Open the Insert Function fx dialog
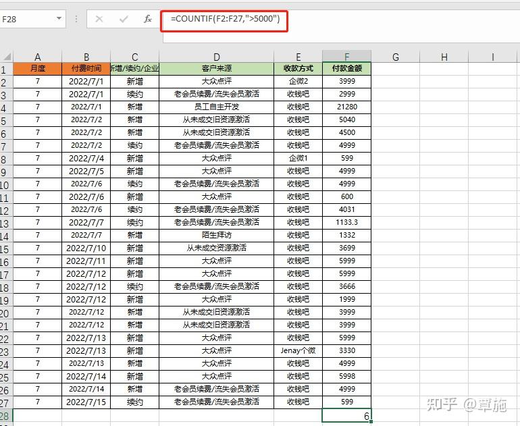The height and width of the screenshot is (426, 520). click(x=148, y=19)
